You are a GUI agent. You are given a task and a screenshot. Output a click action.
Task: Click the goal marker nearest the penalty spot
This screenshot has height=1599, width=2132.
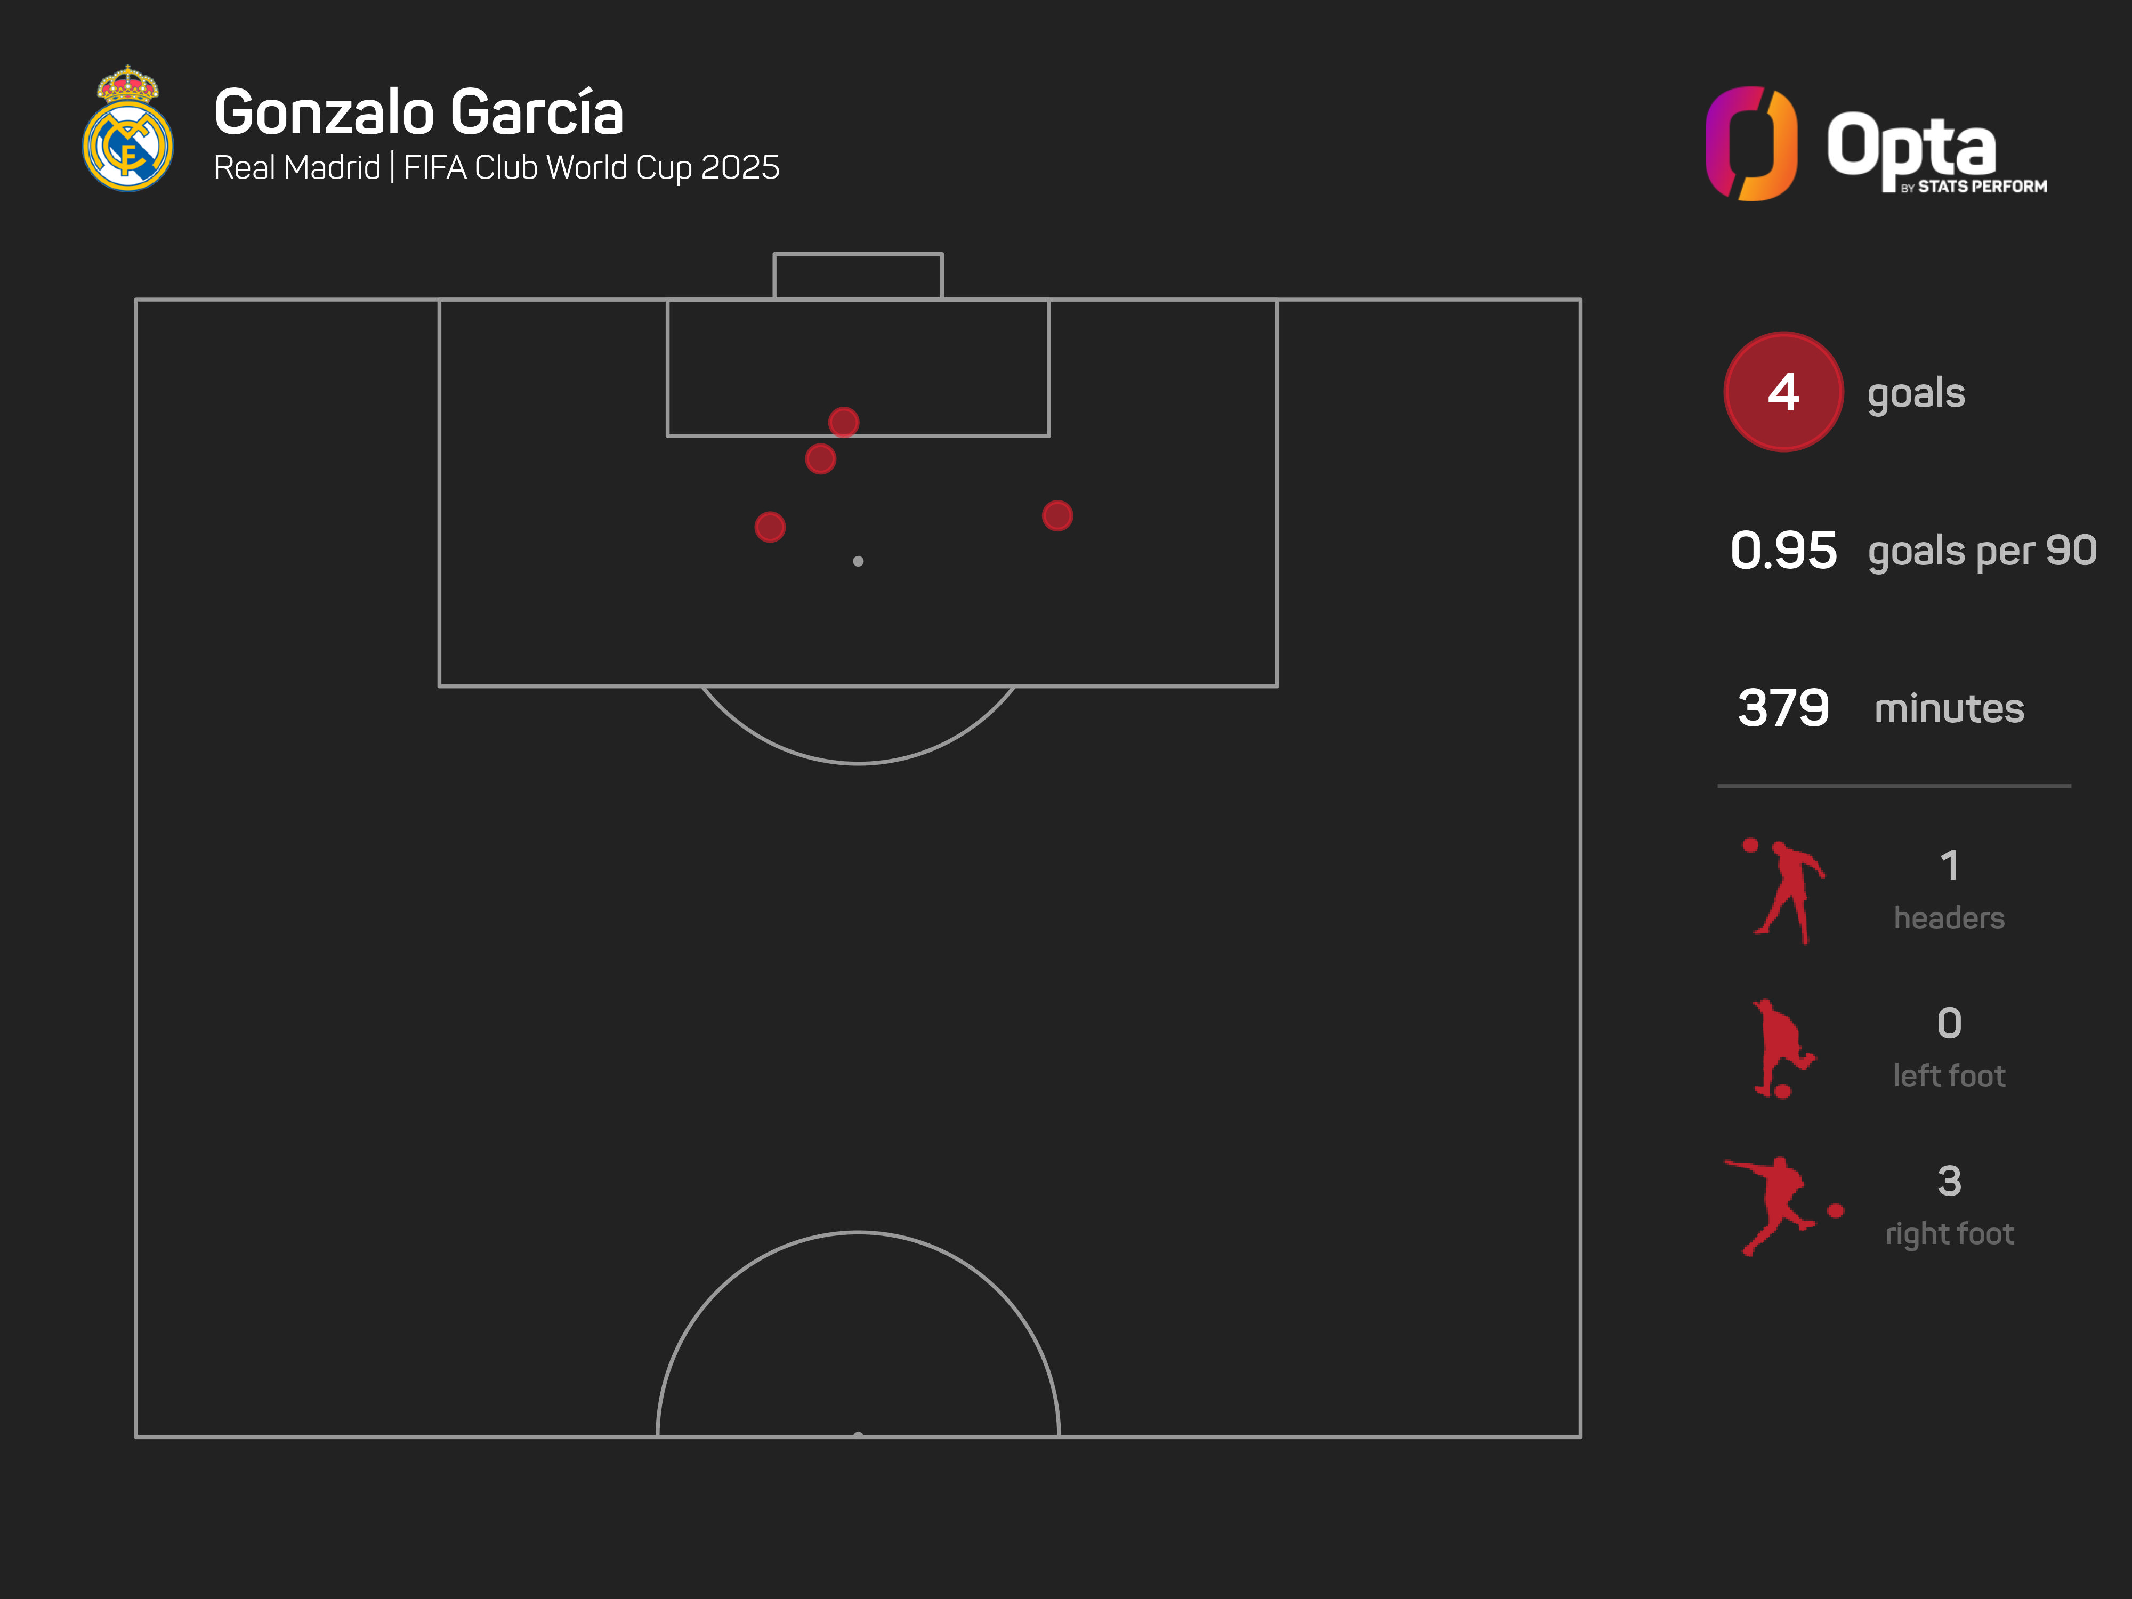770,527
